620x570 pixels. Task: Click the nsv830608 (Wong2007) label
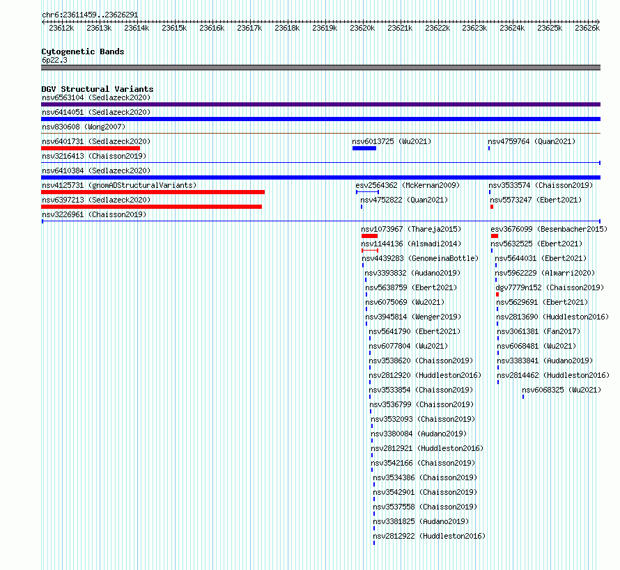84,127
